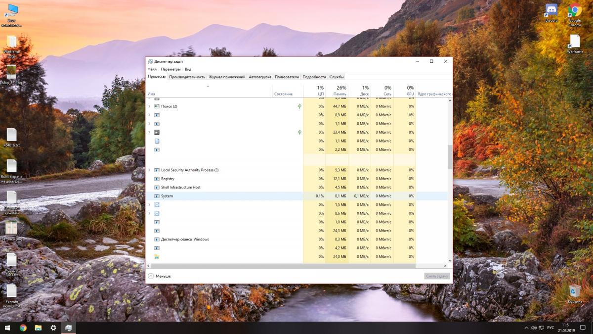593x334 pixels.
Task: Expand Local Security Authority Process group
Action: (x=149, y=170)
